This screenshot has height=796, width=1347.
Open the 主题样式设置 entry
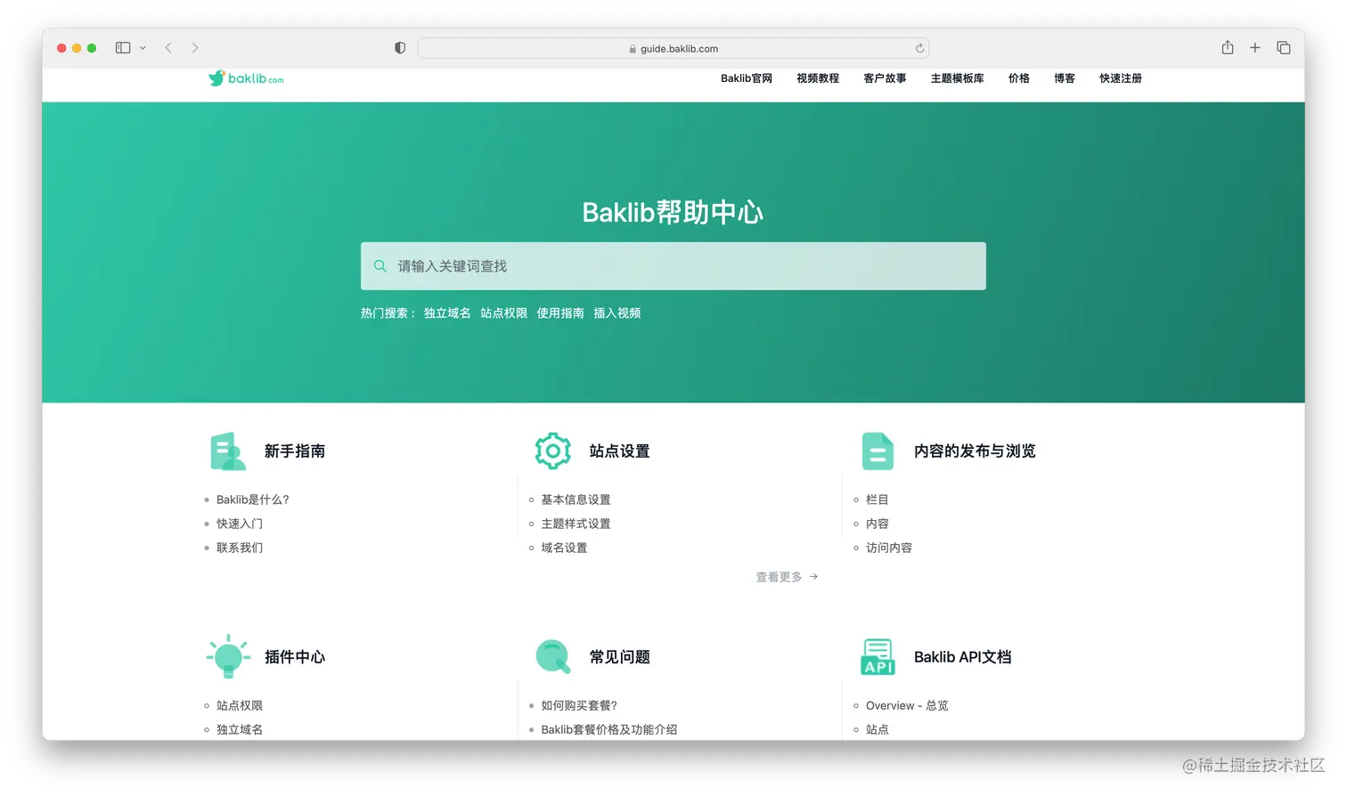tap(576, 524)
